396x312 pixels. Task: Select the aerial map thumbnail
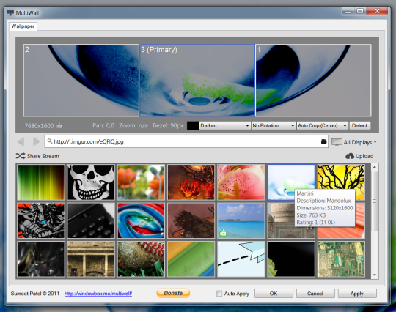[x=341, y=259]
